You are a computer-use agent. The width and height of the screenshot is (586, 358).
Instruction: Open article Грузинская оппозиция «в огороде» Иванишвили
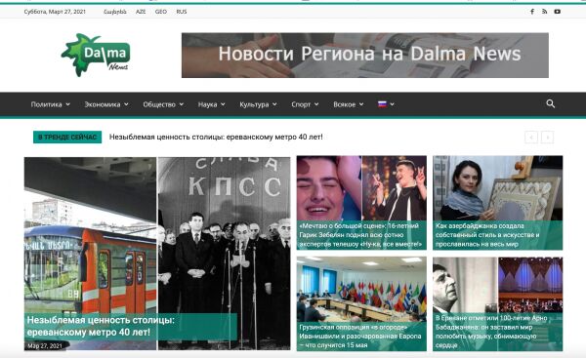pos(360,336)
